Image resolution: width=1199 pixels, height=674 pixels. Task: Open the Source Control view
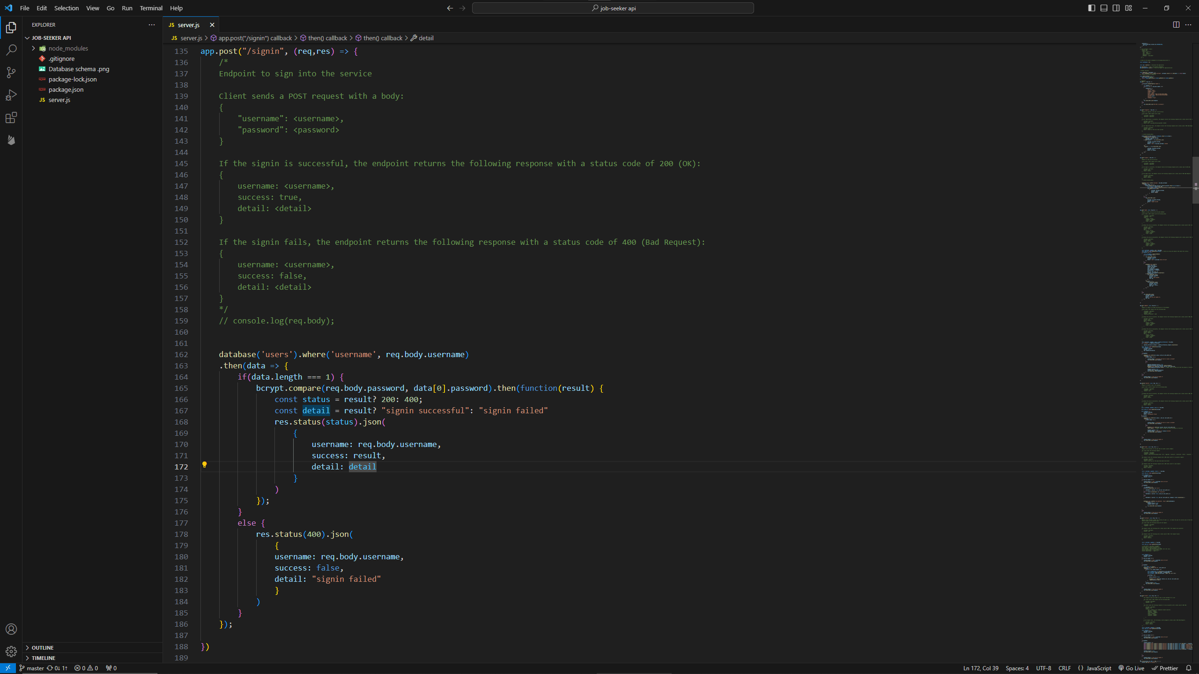(x=11, y=73)
